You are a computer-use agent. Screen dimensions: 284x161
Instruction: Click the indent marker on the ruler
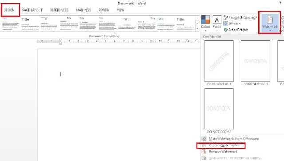click(x=60, y=42)
